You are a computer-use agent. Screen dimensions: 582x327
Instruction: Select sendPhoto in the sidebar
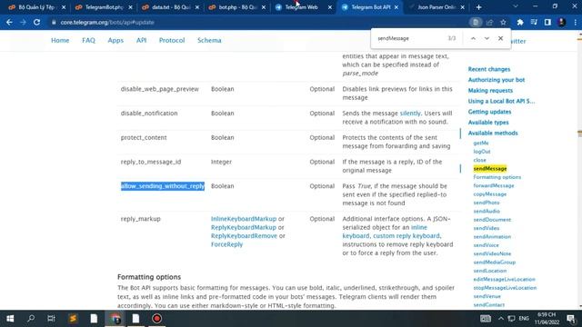point(487,203)
